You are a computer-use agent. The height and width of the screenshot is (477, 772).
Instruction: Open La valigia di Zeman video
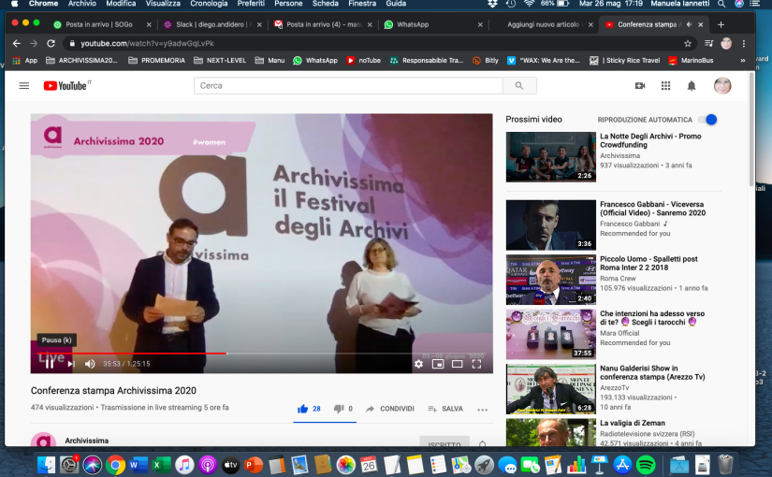(x=633, y=423)
